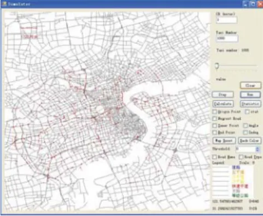263x216 pixels.
Task: Maximize the Simulator window
Action: click(253, 4)
